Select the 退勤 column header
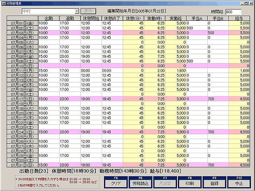This screenshot has width=255, height=191. pyautogui.click(x=70, y=18)
